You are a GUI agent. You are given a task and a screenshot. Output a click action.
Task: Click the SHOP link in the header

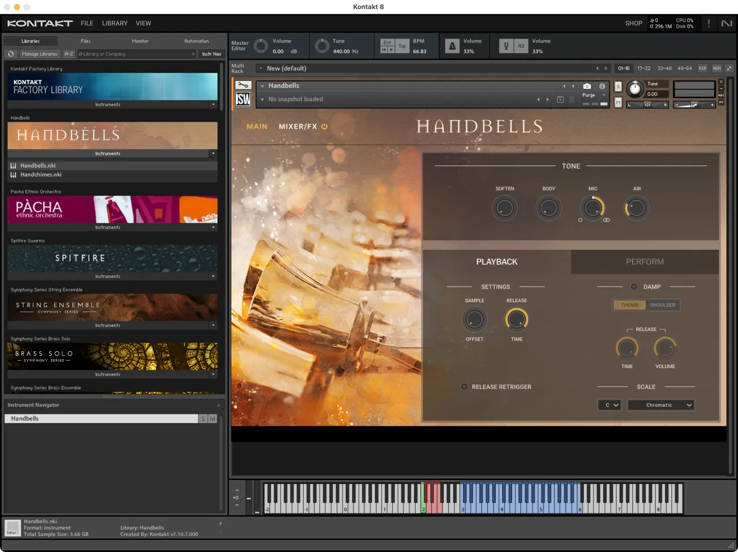(633, 23)
